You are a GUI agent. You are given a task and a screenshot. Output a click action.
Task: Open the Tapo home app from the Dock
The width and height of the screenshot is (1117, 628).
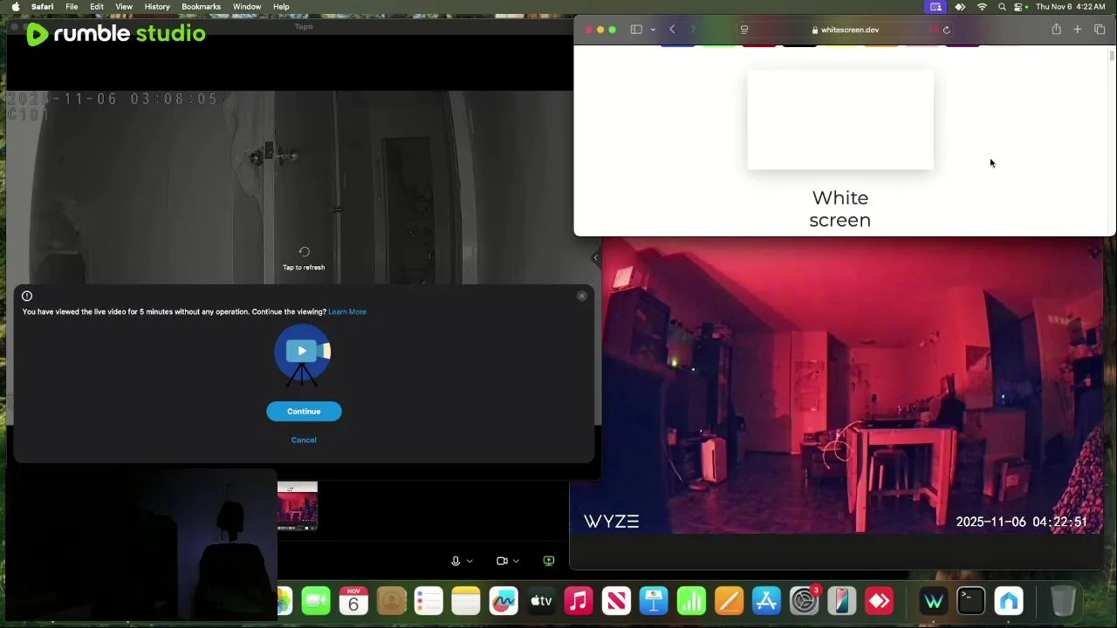1009,601
